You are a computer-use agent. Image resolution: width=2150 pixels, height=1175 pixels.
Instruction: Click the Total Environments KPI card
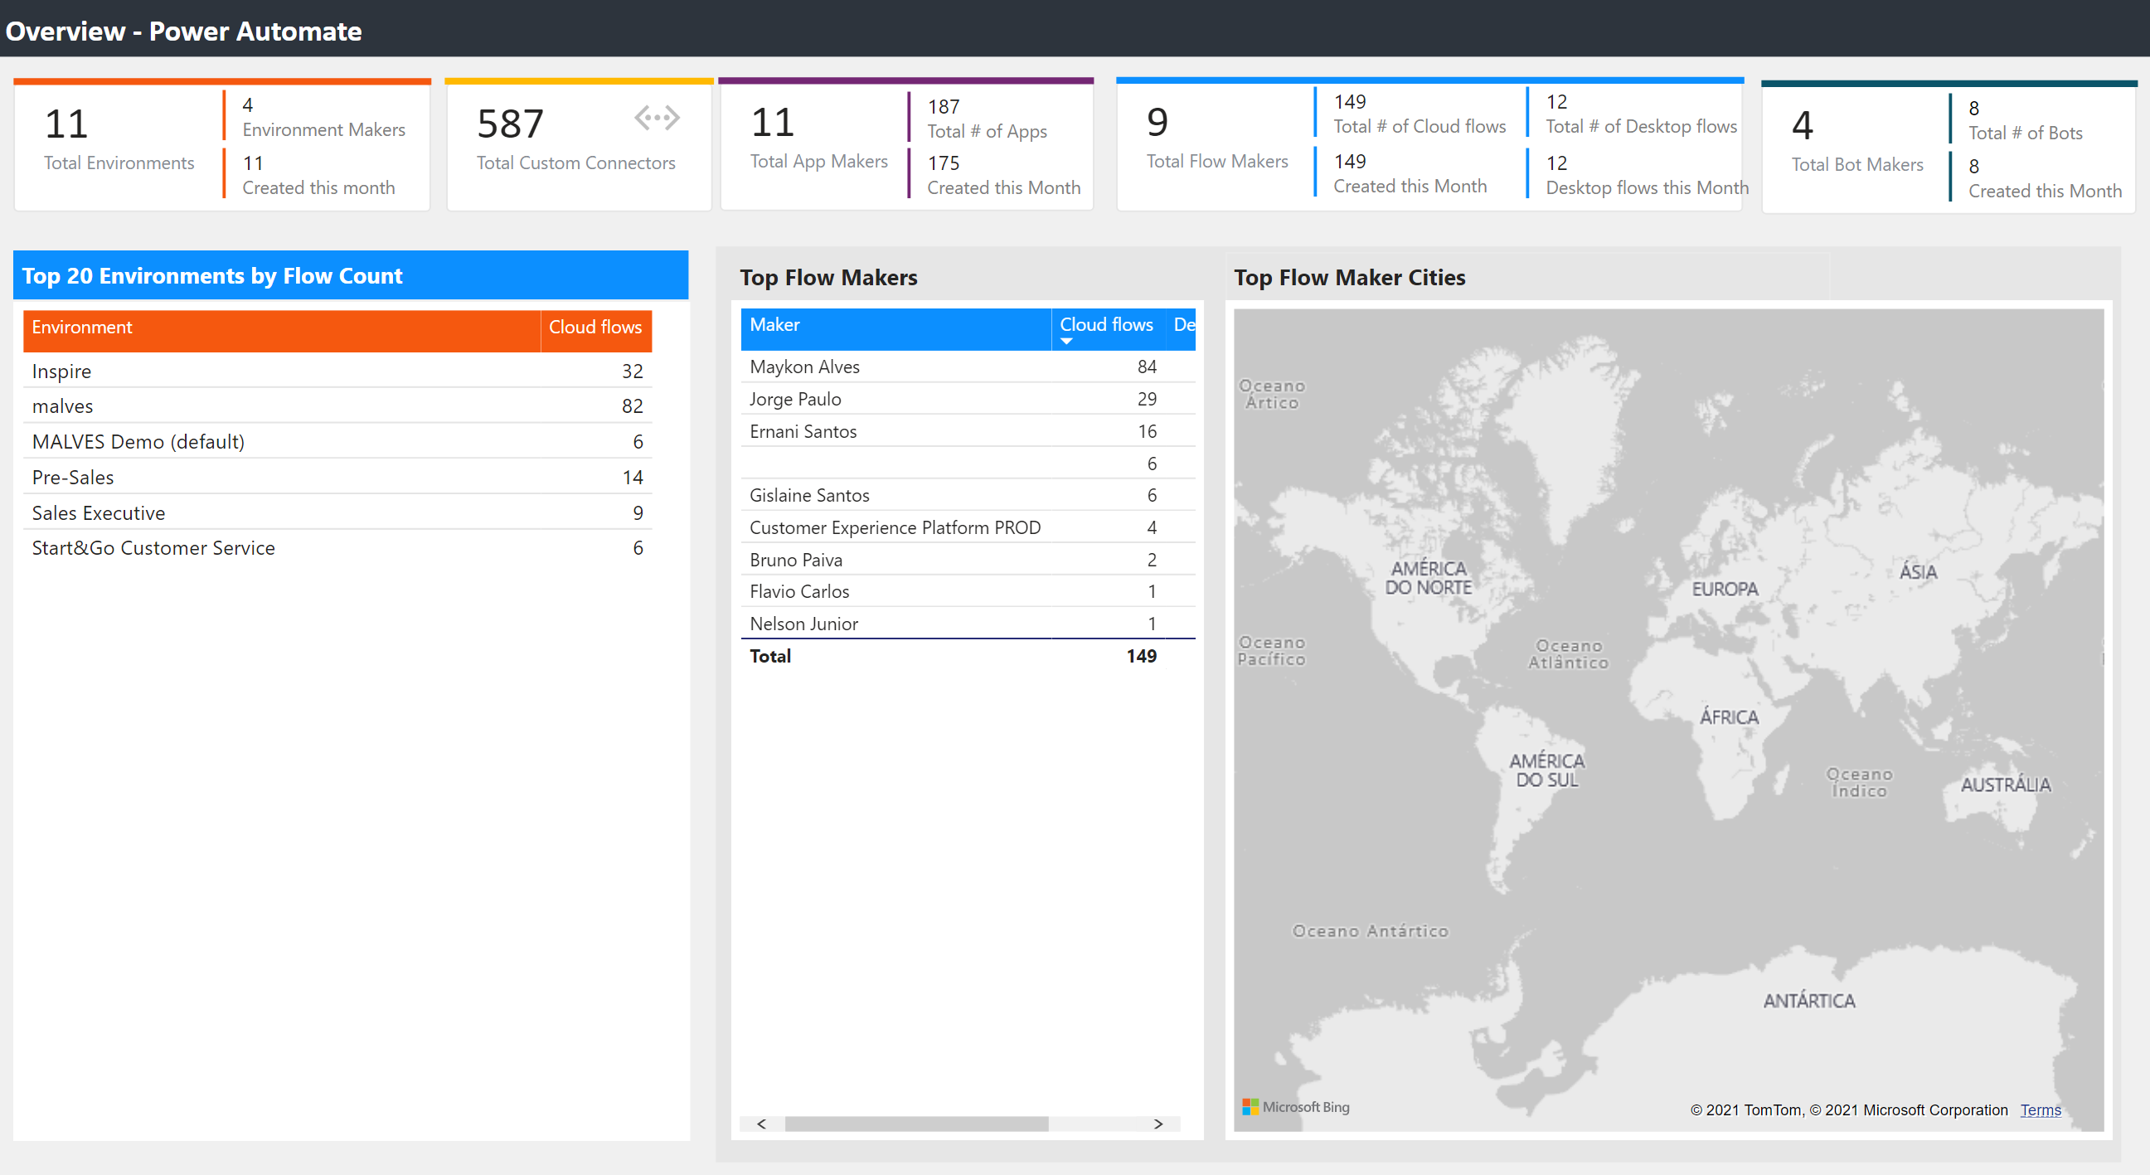(x=119, y=142)
